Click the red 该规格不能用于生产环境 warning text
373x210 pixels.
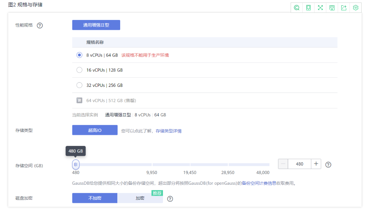(145, 55)
